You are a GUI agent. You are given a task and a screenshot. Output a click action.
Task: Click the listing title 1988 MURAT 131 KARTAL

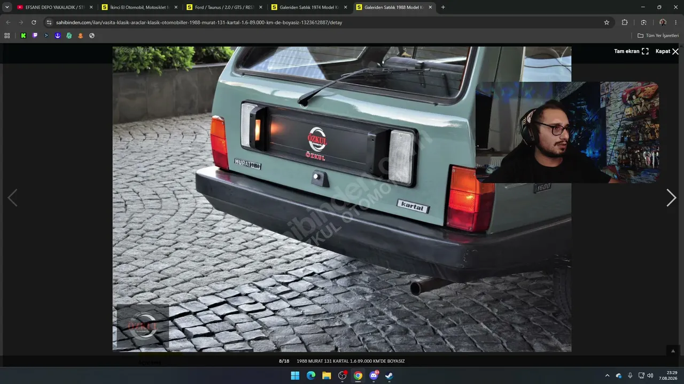click(x=351, y=361)
